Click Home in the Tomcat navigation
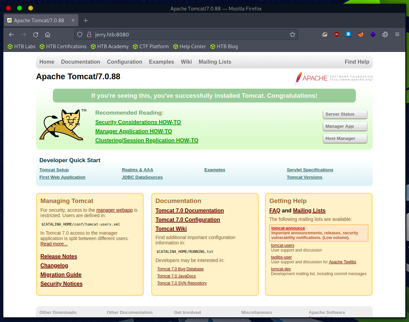Viewport: 409px width, 322px height. point(47,62)
